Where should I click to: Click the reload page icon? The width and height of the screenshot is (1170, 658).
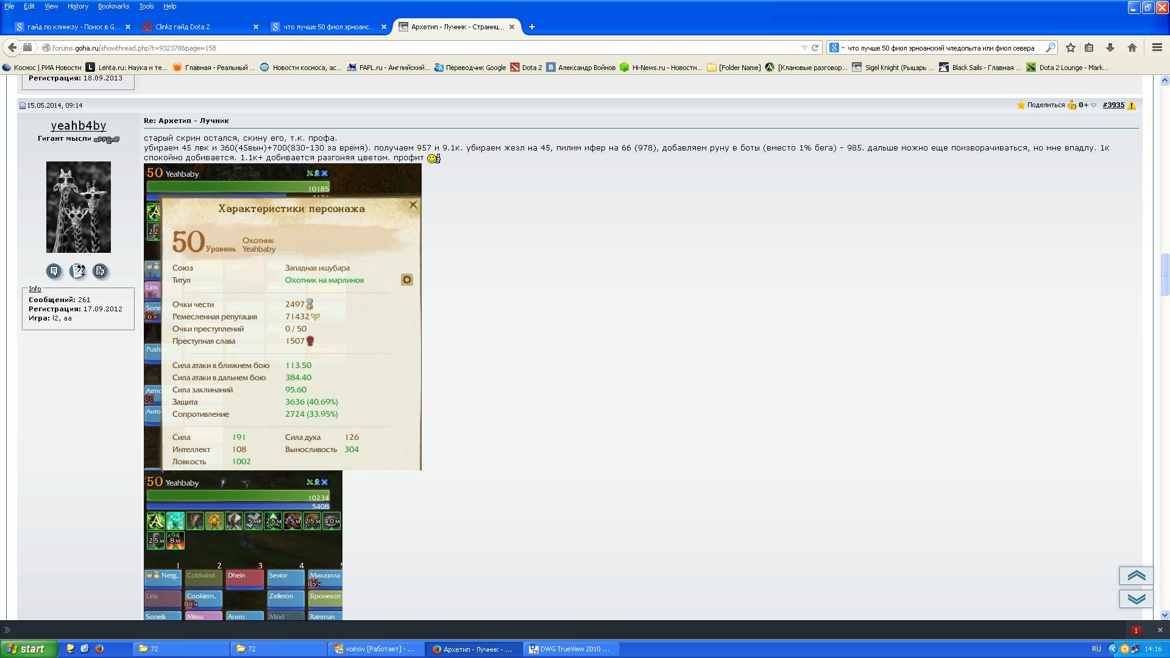[815, 48]
